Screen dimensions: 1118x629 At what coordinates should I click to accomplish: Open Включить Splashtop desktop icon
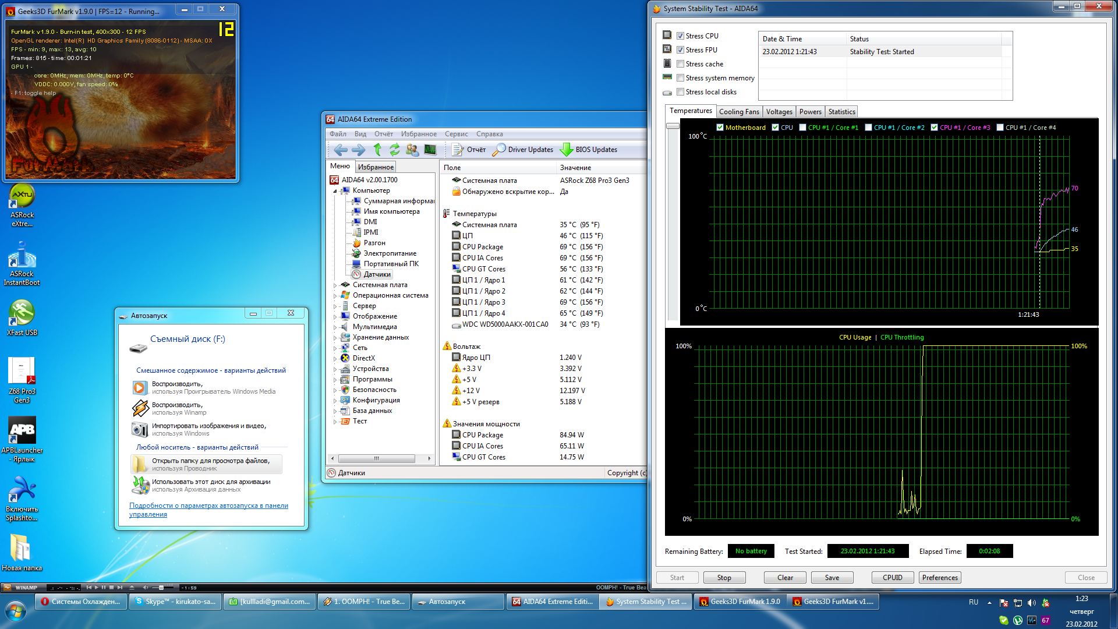tap(22, 499)
